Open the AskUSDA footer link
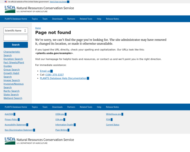190x152 pixels. [x=9, y=114]
